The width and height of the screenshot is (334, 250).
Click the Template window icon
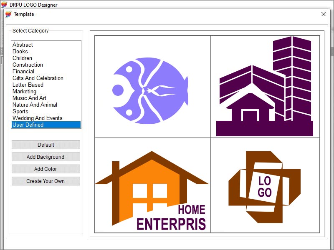click(9, 14)
